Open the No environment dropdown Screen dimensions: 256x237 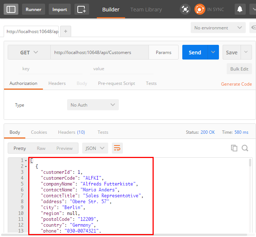click(x=218, y=28)
